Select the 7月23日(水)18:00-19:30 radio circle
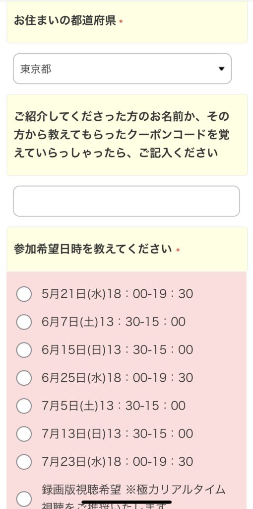This screenshot has height=509, width=253. 24,462
